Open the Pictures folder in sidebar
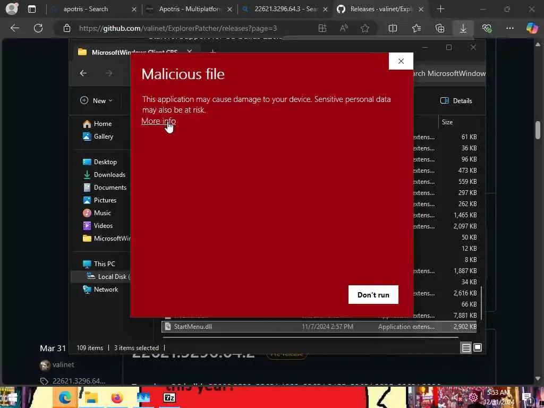Screen dimensions: 544x408 pyautogui.click(x=99, y=200)
